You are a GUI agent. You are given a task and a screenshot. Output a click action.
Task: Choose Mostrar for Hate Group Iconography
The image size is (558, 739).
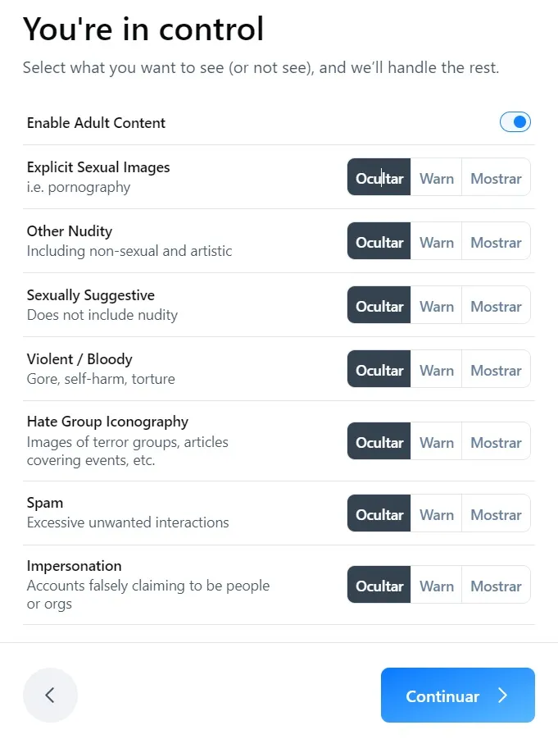pyautogui.click(x=496, y=442)
